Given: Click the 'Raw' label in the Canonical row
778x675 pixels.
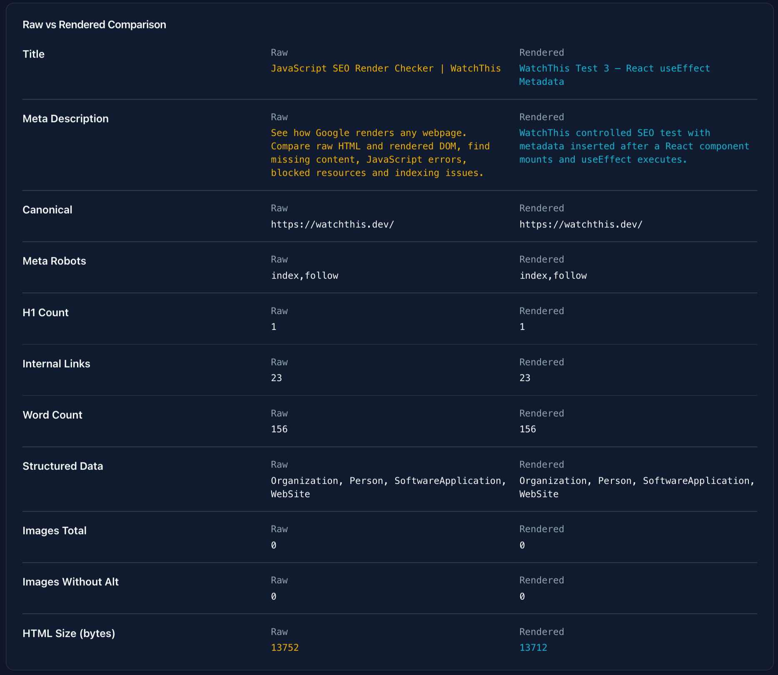Looking at the screenshot, I should [279, 208].
